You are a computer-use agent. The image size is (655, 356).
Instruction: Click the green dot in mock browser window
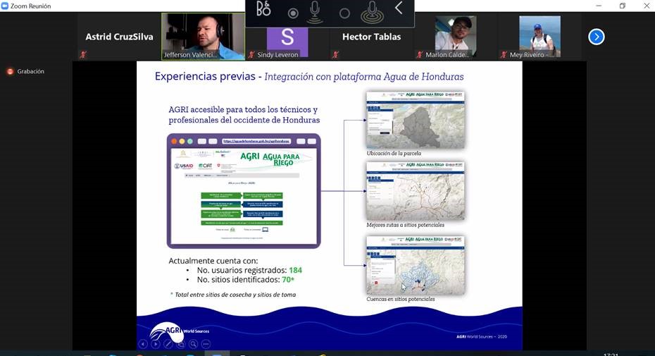[x=190, y=142]
